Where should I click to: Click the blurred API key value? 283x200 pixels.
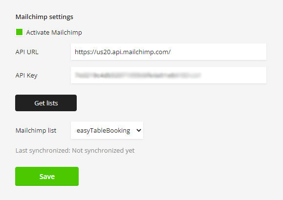pos(138,75)
